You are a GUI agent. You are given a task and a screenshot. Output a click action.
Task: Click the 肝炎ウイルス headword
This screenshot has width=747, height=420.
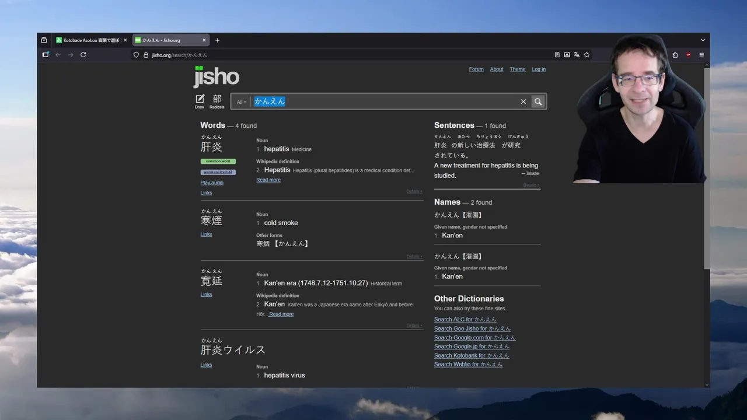pyautogui.click(x=233, y=350)
